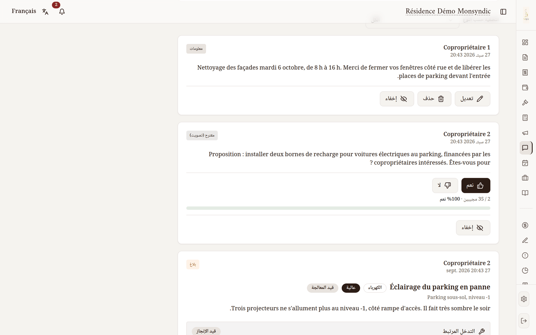The width and height of the screenshot is (536, 335).
Task: Click the الكهرباء category badge
Action: click(375, 288)
